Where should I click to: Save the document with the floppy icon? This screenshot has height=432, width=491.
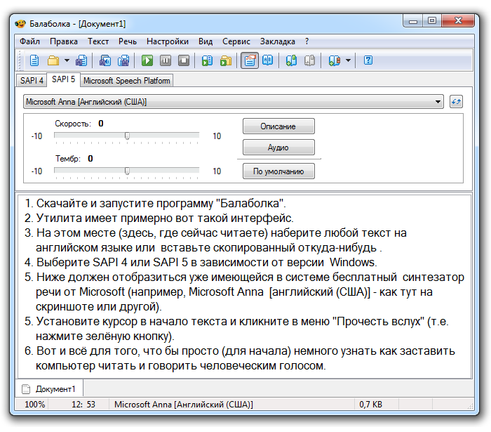(81, 60)
